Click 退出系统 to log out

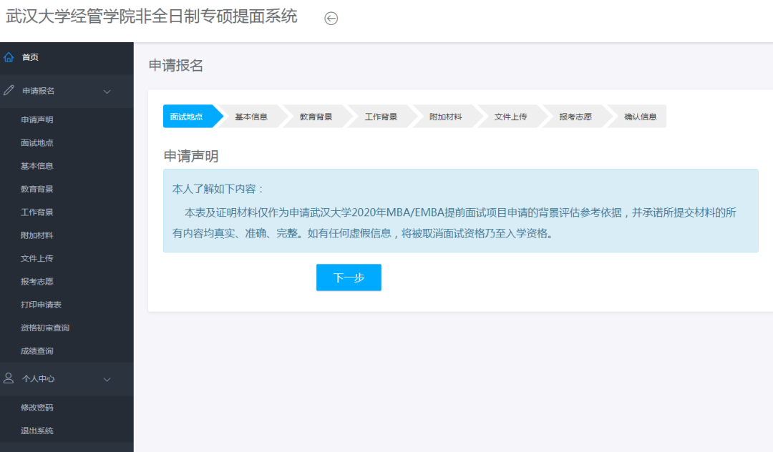click(x=37, y=431)
